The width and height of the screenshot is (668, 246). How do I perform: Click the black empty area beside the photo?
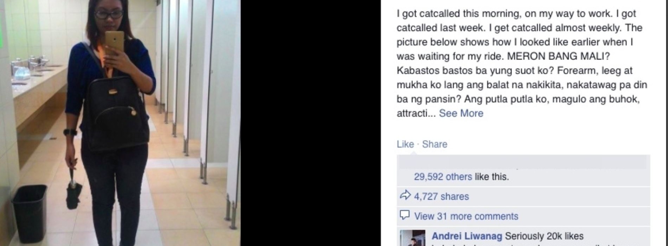tap(311, 123)
